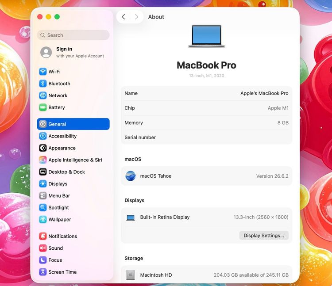Viewport: 332px width, 286px height.
Task: Click the Built-in Retina Display laptop icon
Action: point(131,217)
